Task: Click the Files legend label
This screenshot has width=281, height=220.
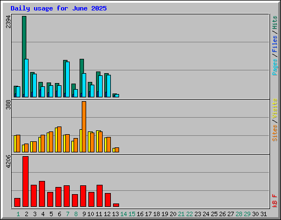Action: pos(275,44)
